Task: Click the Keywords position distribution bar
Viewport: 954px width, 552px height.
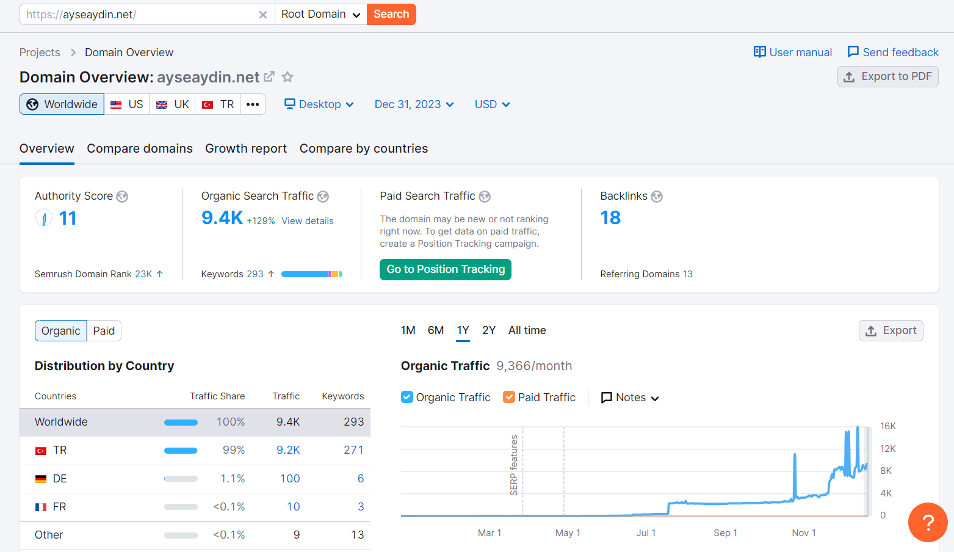Action: 312,274
